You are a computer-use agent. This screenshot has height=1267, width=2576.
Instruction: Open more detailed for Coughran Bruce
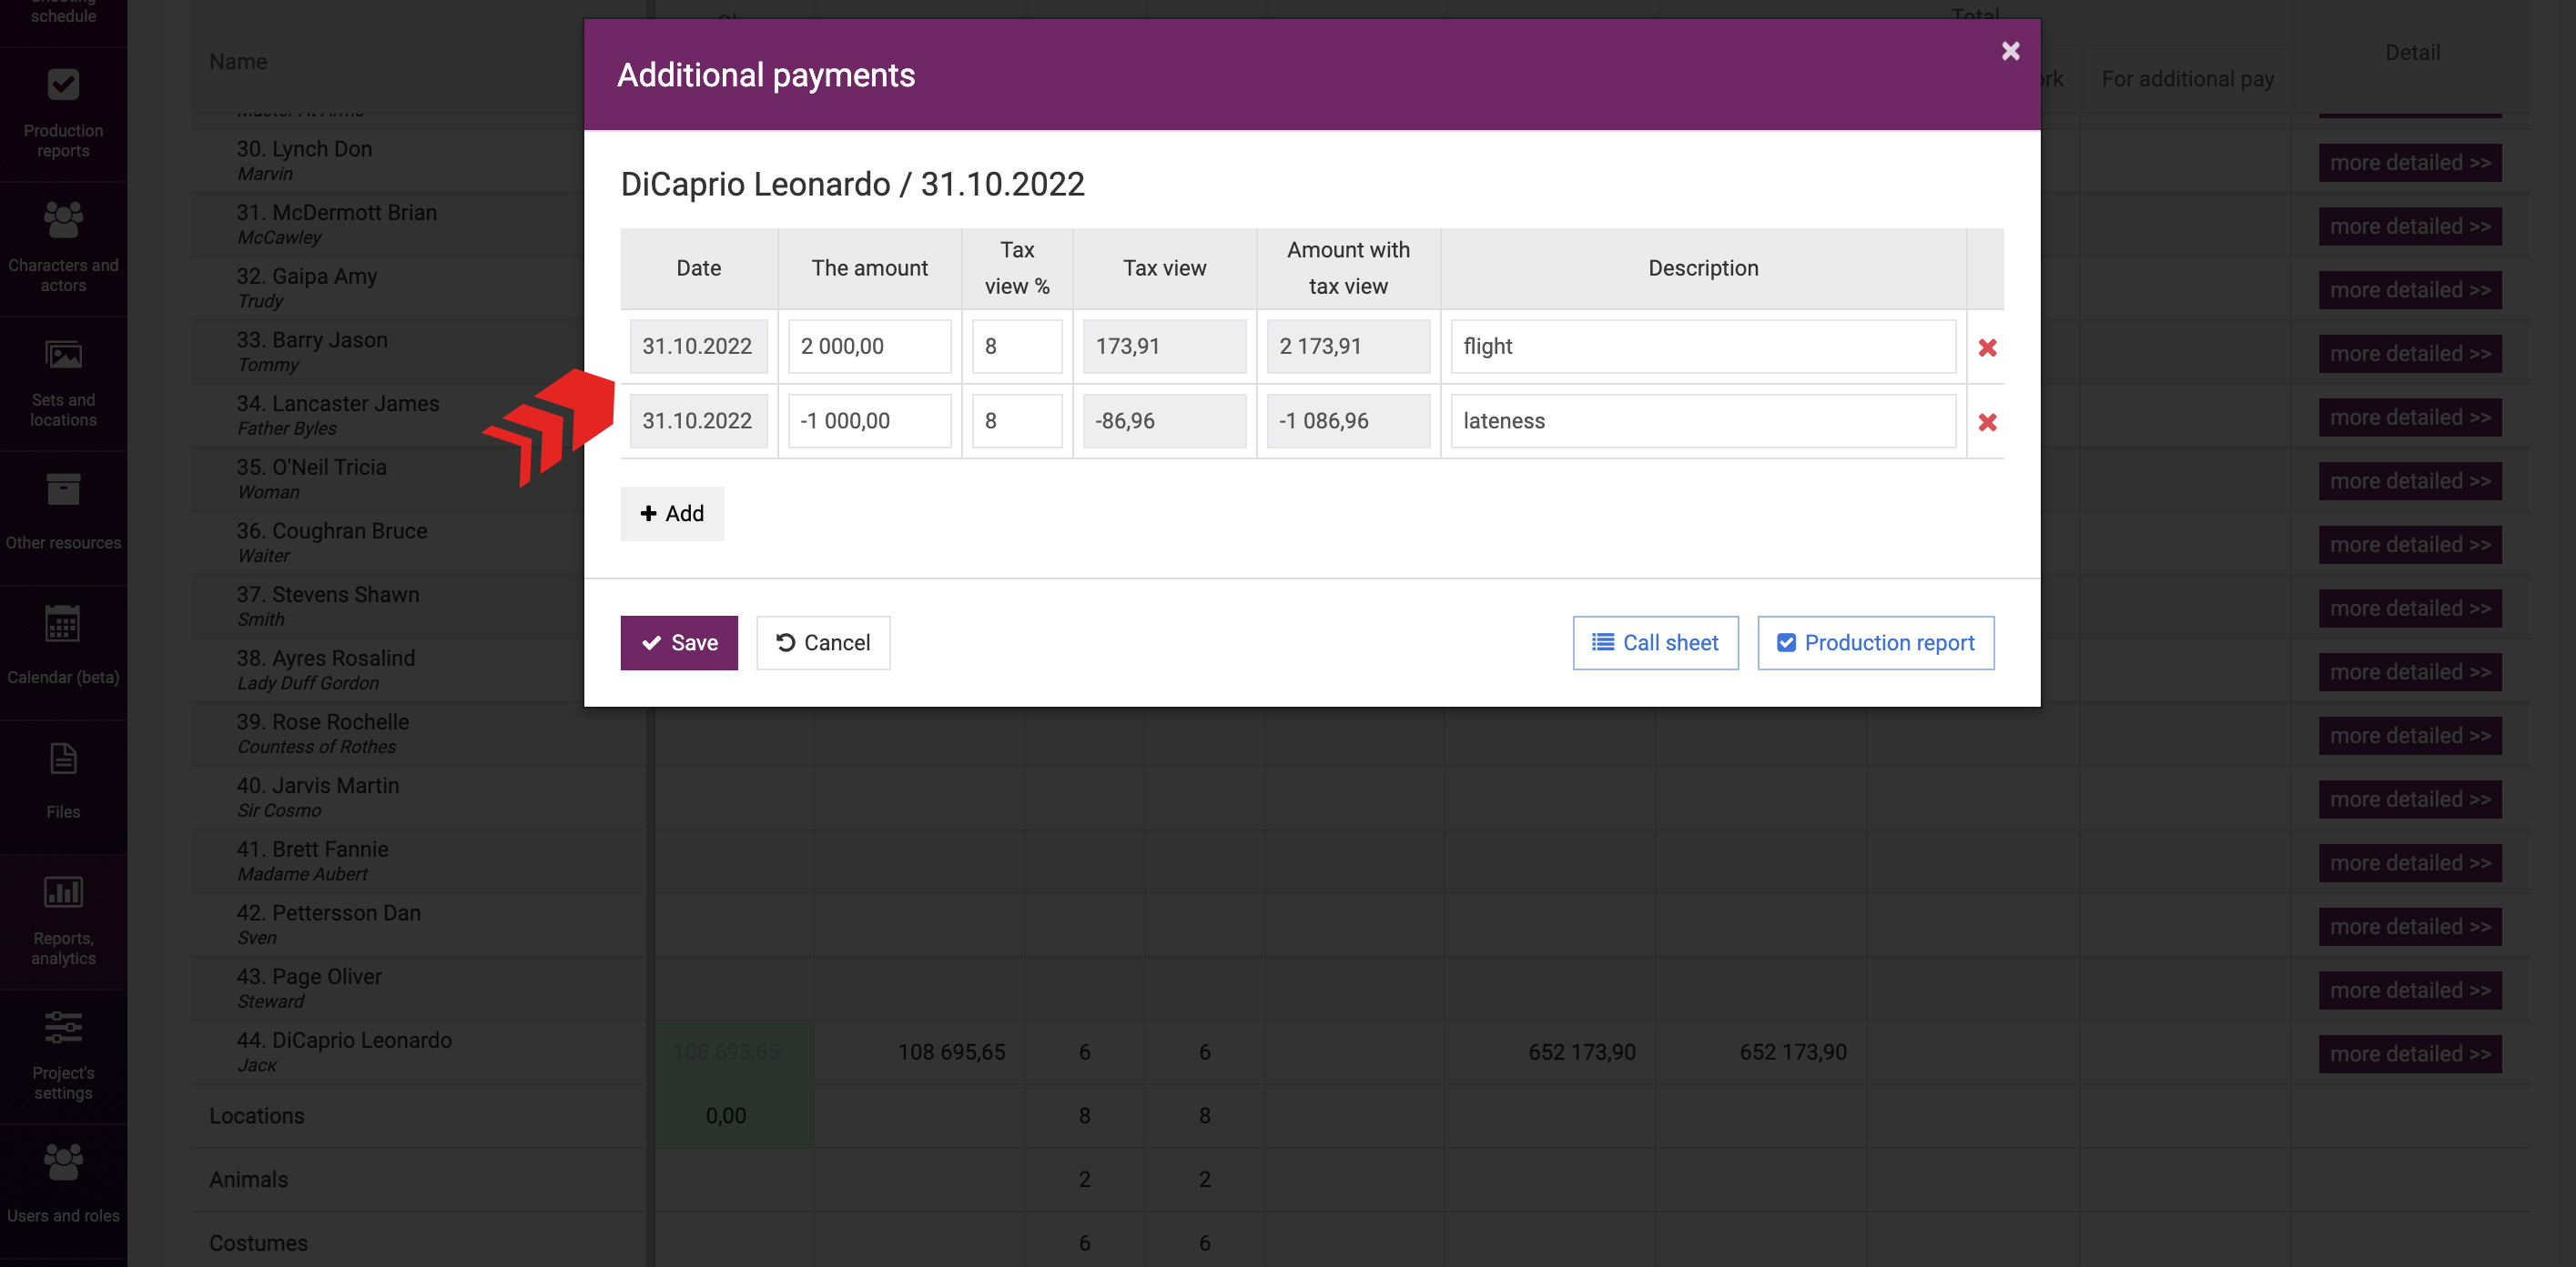tap(2410, 546)
